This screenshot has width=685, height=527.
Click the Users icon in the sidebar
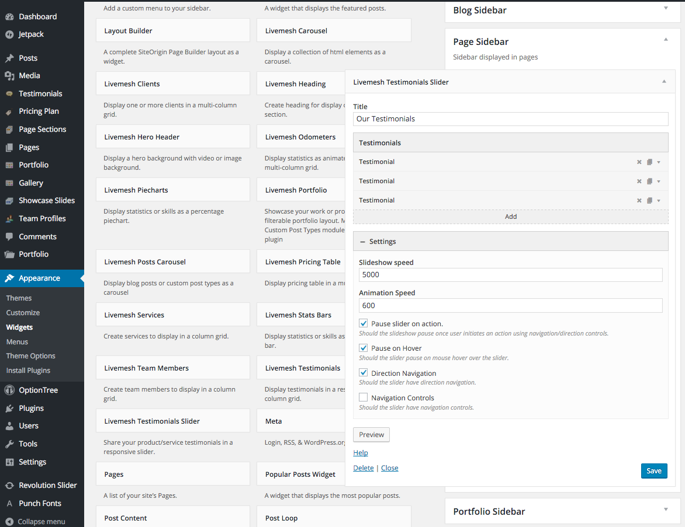click(9, 426)
